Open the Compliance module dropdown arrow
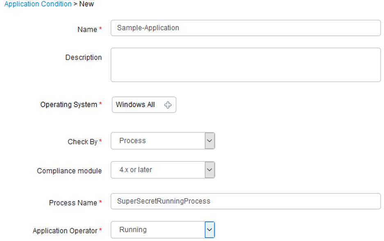 click(210, 170)
